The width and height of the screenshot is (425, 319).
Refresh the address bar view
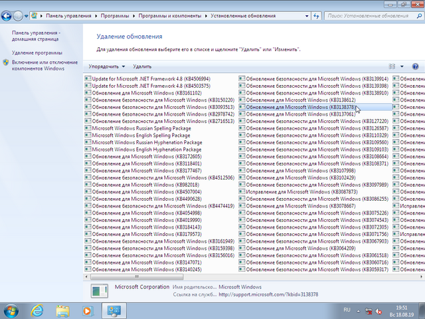316,16
